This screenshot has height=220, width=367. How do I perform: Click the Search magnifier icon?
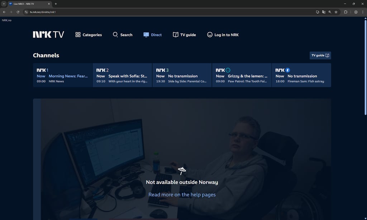pos(115,35)
